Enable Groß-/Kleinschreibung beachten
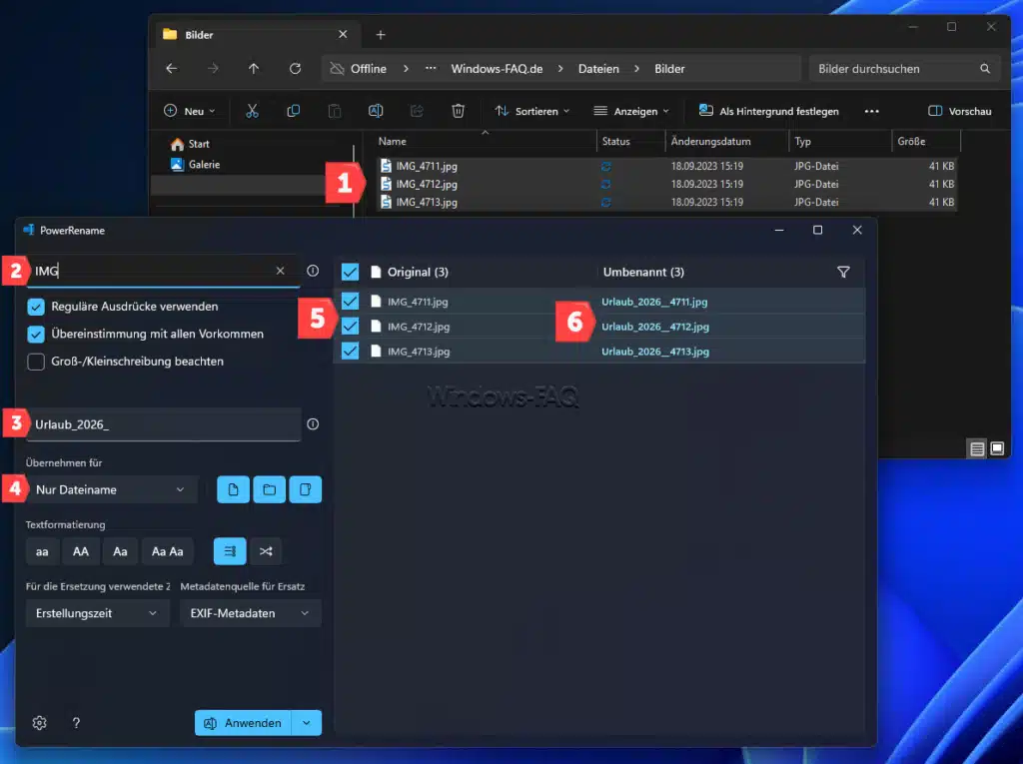The height and width of the screenshot is (764, 1023). pyautogui.click(x=36, y=362)
